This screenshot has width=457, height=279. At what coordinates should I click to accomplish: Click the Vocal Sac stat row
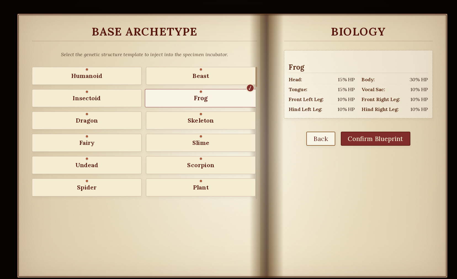pyautogui.click(x=395, y=90)
